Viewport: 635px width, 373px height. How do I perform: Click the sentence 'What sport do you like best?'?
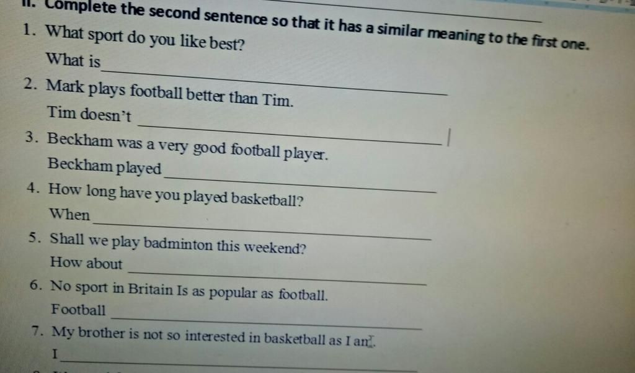145,38
